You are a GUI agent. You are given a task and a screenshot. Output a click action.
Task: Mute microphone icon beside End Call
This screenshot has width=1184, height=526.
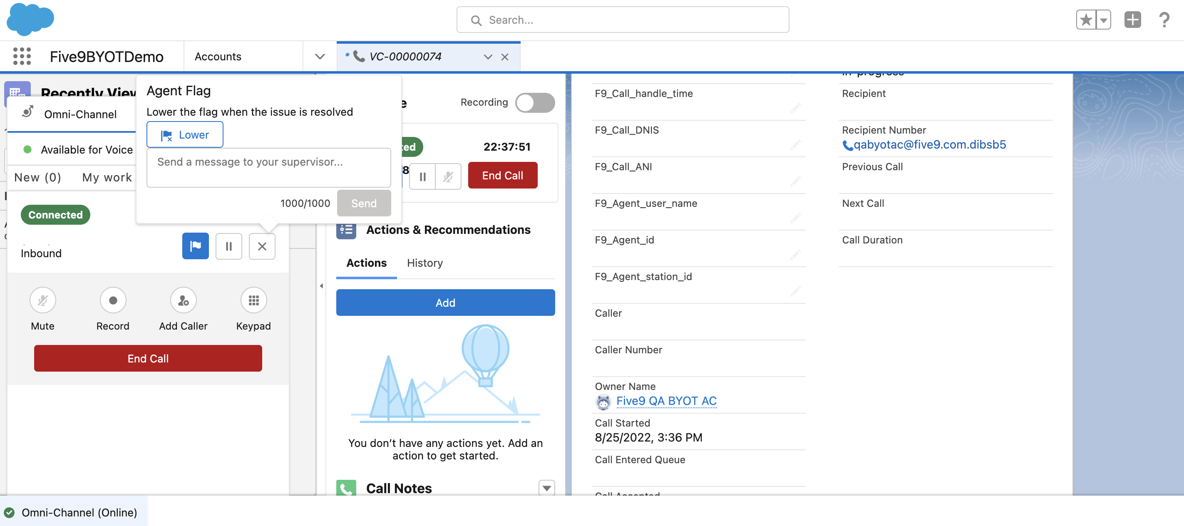pos(448,176)
